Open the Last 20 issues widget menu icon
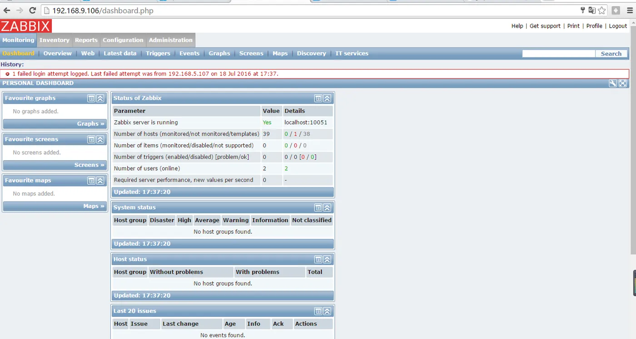636x339 pixels. [x=318, y=311]
